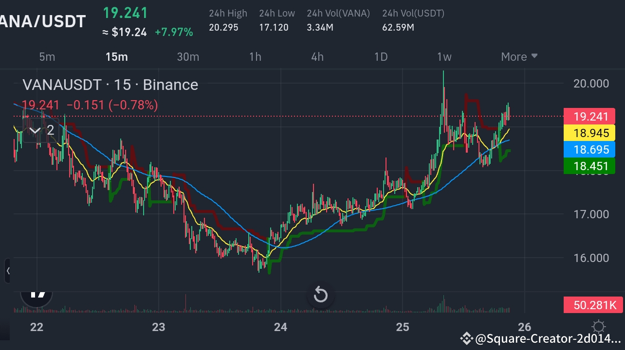Select the 1w chart interval

click(443, 56)
